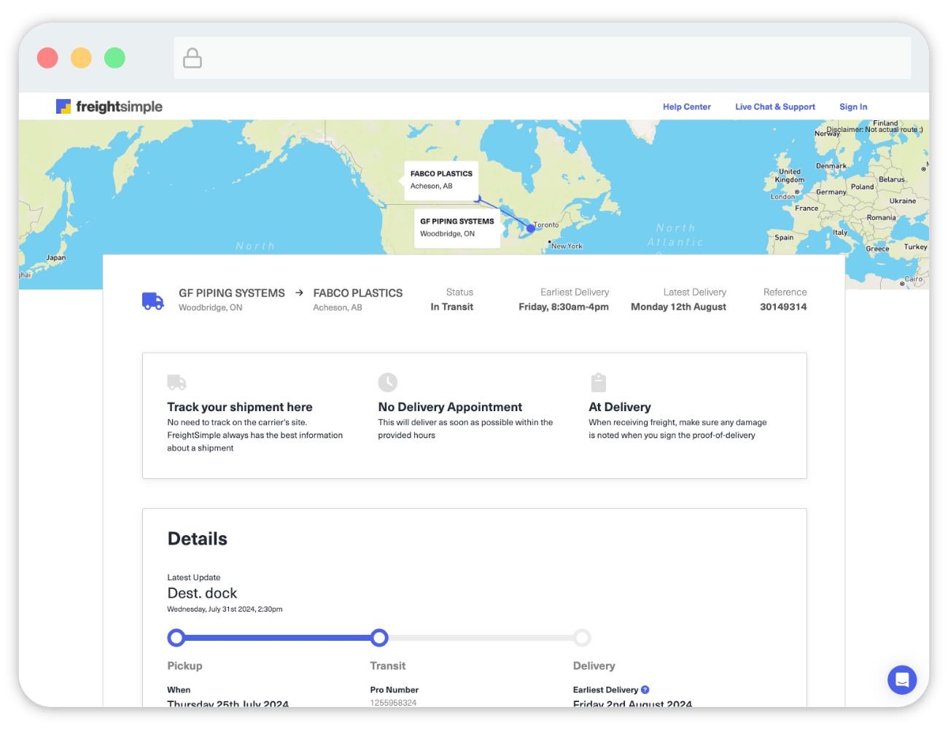
Task: Click the GF PIPING SYSTEMS map label
Action: click(456, 227)
